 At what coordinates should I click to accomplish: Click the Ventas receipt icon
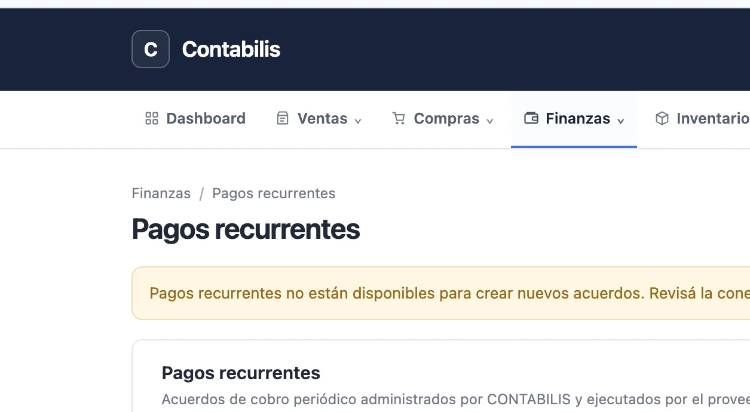pyautogui.click(x=283, y=118)
